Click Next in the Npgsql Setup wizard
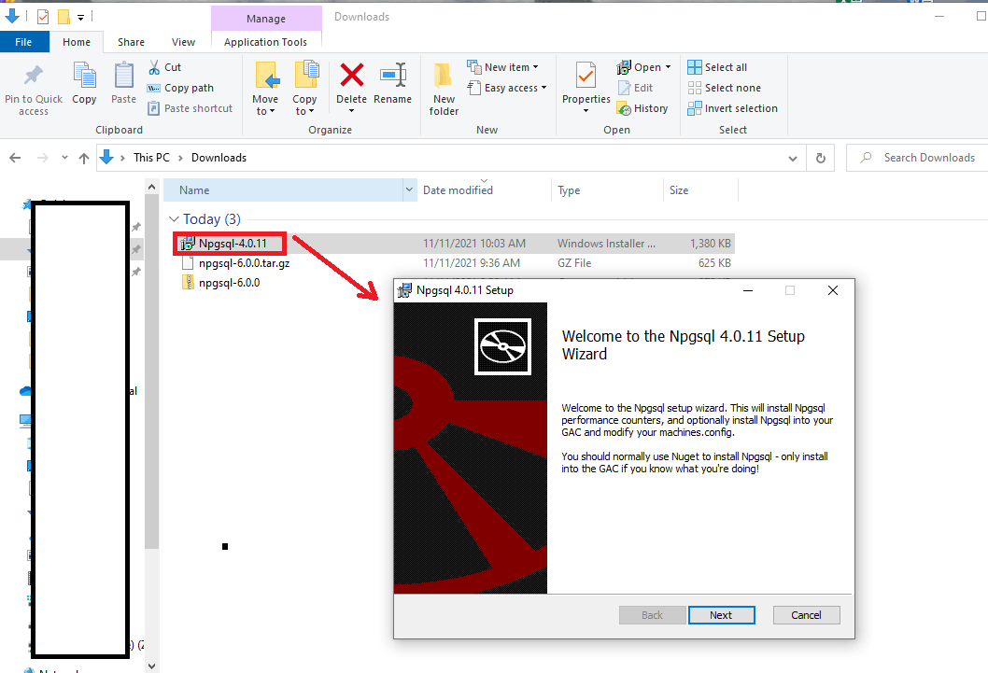This screenshot has height=673, width=988. click(722, 615)
